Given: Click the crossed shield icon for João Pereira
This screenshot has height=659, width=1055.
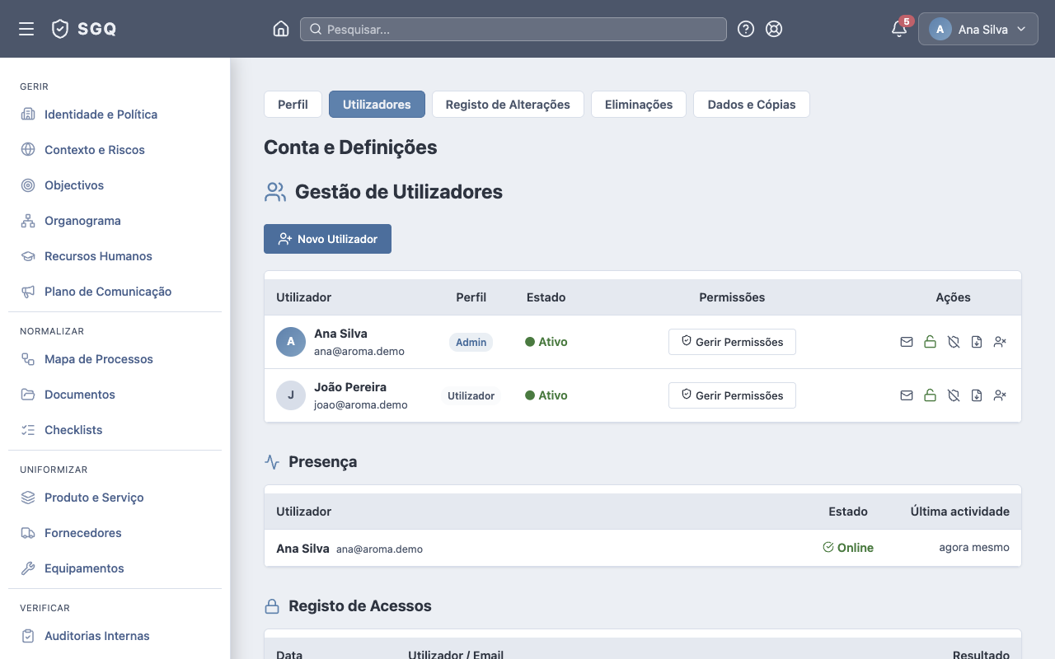Looking at the screenshot, I should click(954, 395).
